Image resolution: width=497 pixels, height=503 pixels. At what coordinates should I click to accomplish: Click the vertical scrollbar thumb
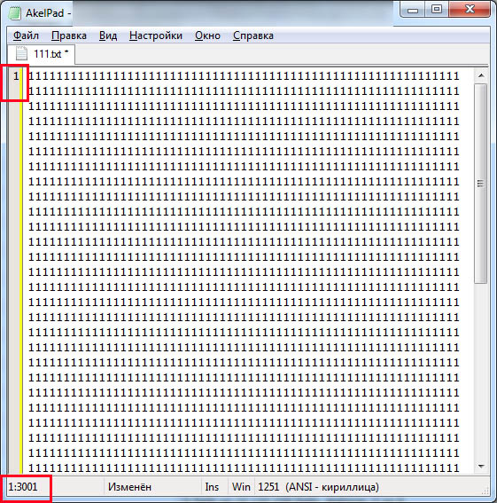481,183
